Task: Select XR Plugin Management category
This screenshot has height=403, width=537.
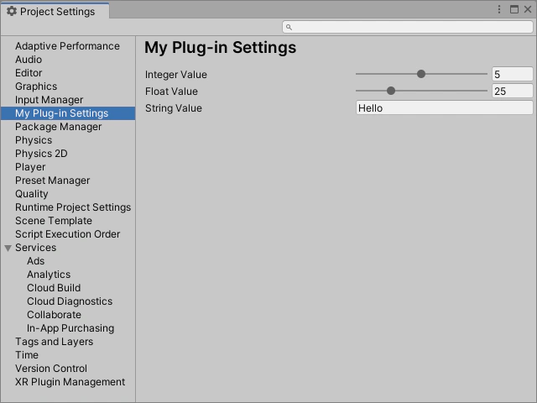Action: pos(70,382)
